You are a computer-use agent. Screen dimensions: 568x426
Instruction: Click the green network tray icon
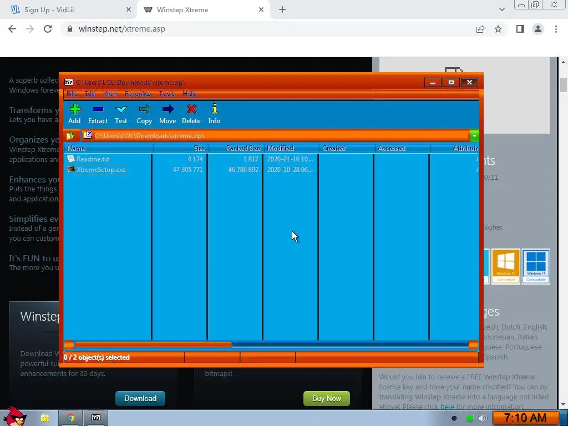click(x=469, y=418)
